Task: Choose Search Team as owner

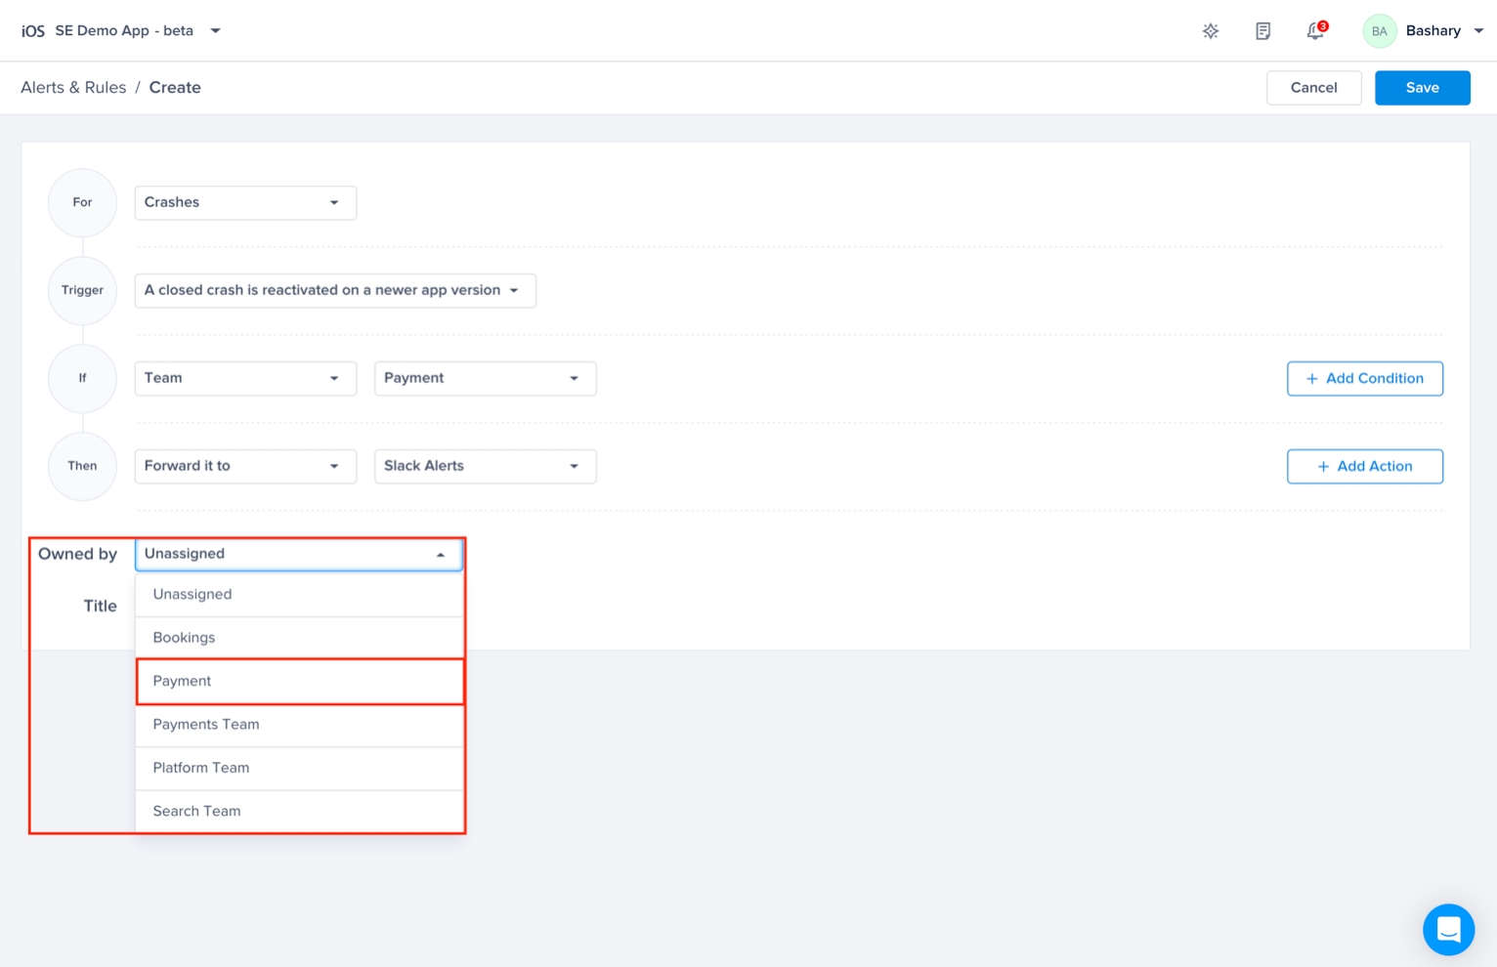Action: pyautogui.click(x=299, y=811)
